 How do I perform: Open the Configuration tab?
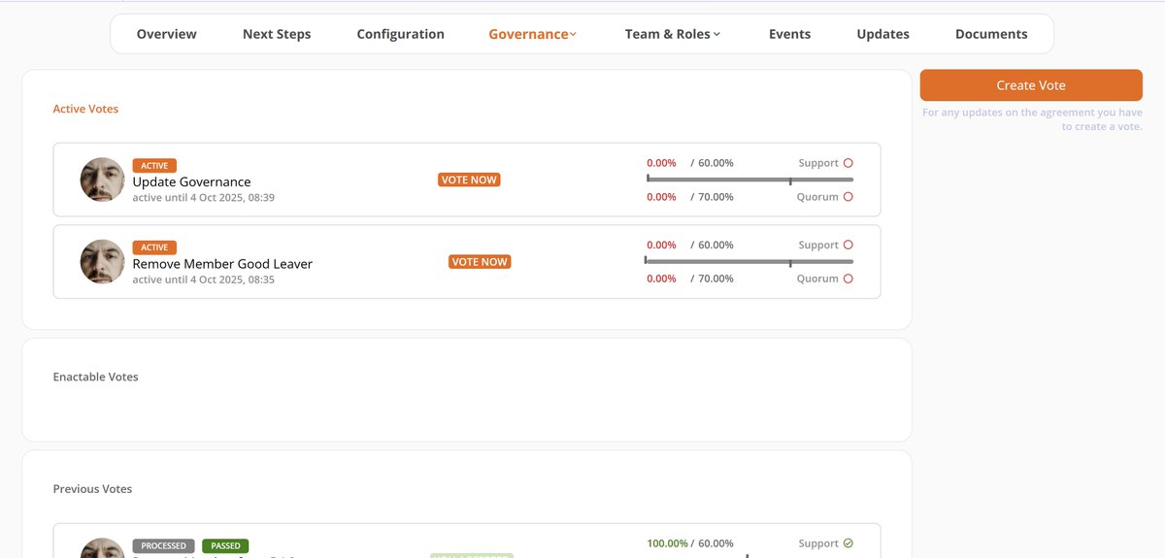pos(400,34)
